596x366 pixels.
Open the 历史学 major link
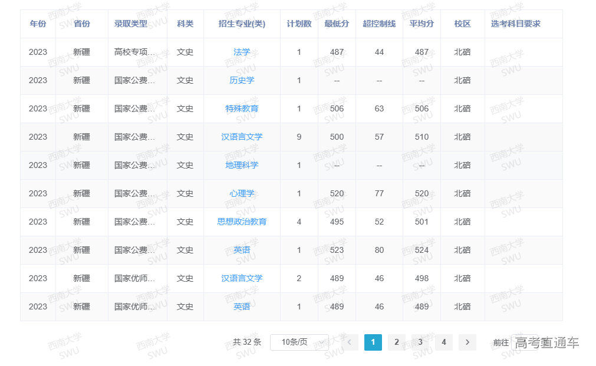[242, 80]
